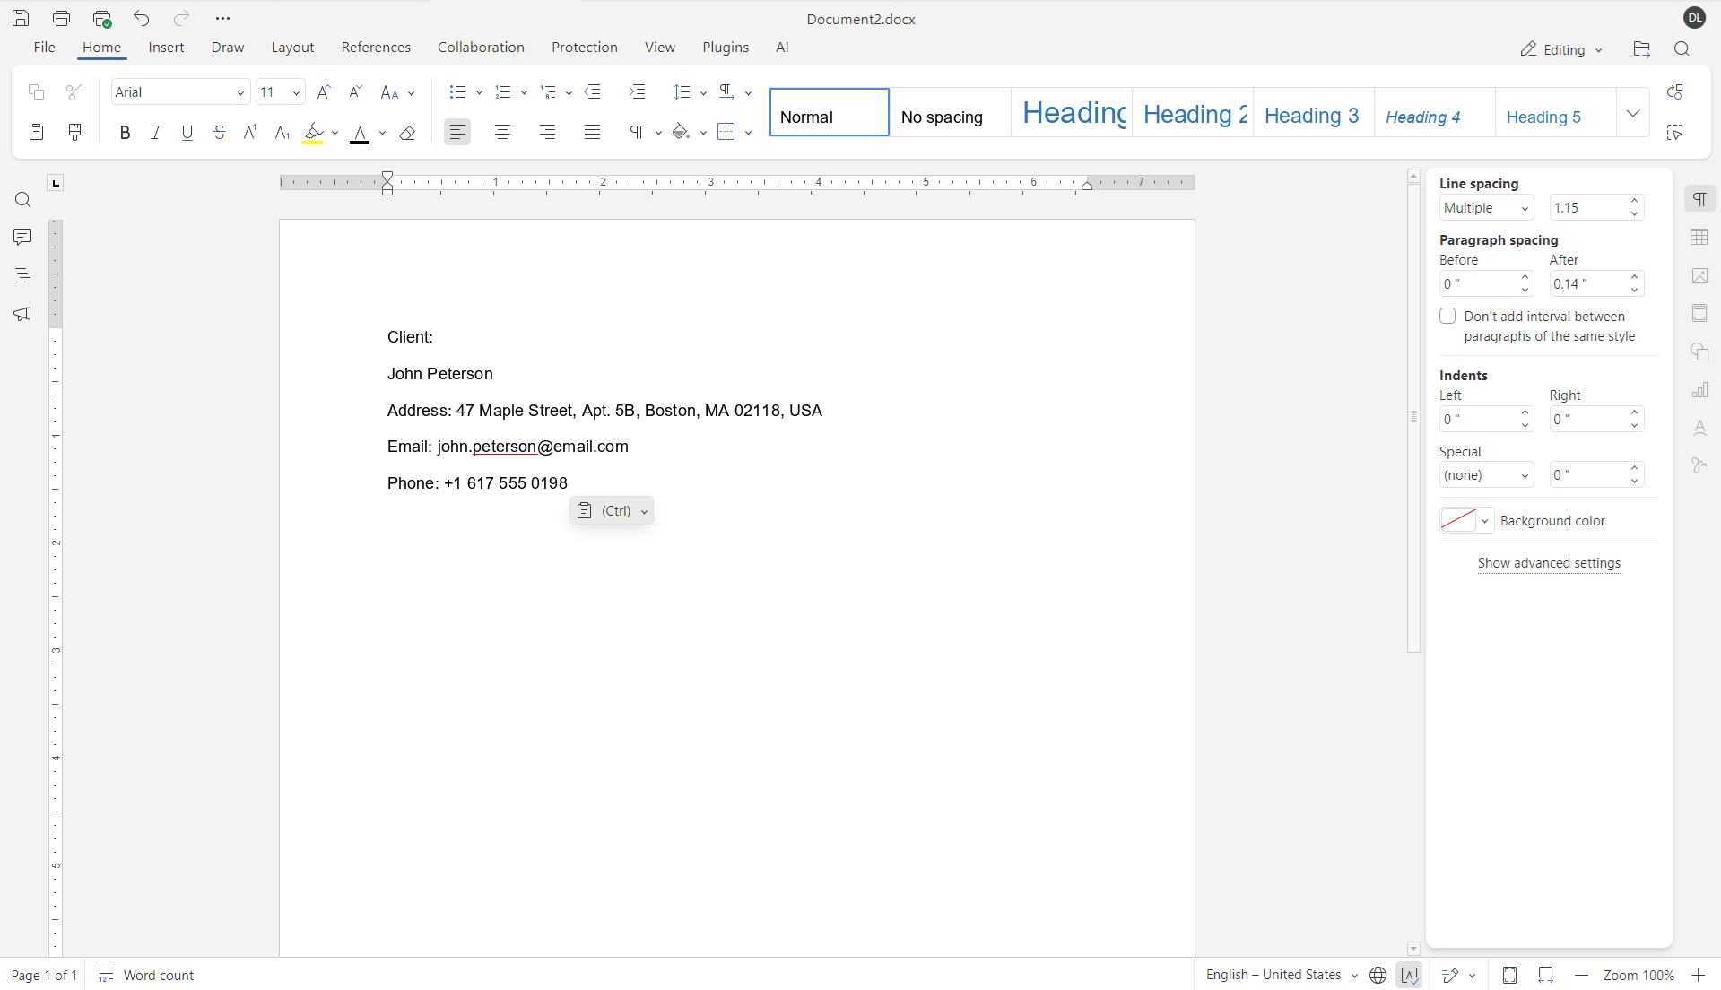
Task: Open Text Art settings panel
Action: (x=1700, y=428)
